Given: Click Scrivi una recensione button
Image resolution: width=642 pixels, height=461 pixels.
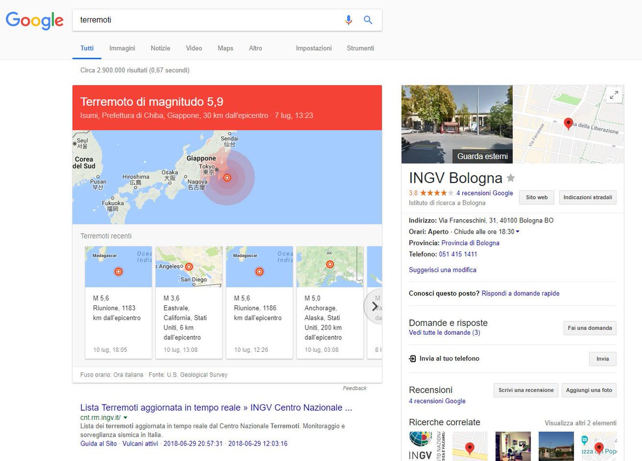Looking at the screenshot, I should click(x=526, y=390).
